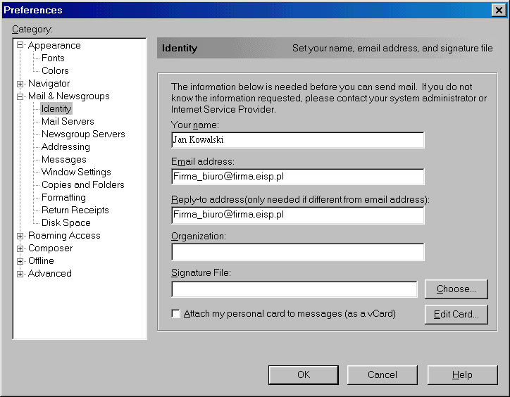
Task: Focus the Organization text field
Action: [297, 252]
